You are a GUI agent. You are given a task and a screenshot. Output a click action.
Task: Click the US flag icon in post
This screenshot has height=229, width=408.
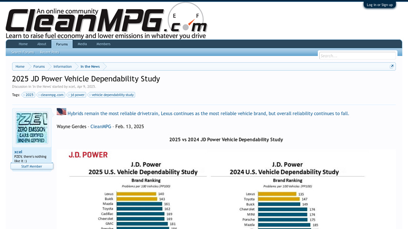click(x=61, y=111)
